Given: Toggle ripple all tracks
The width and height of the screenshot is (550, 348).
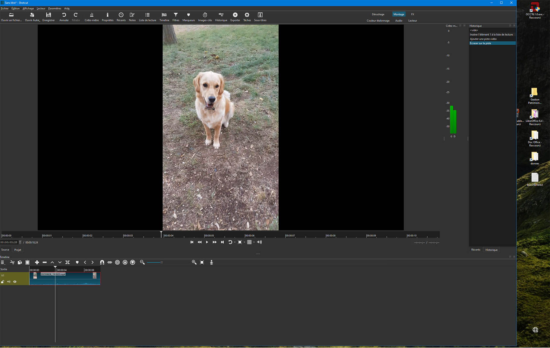Looking at the screenshot, I should coord(125,262).
